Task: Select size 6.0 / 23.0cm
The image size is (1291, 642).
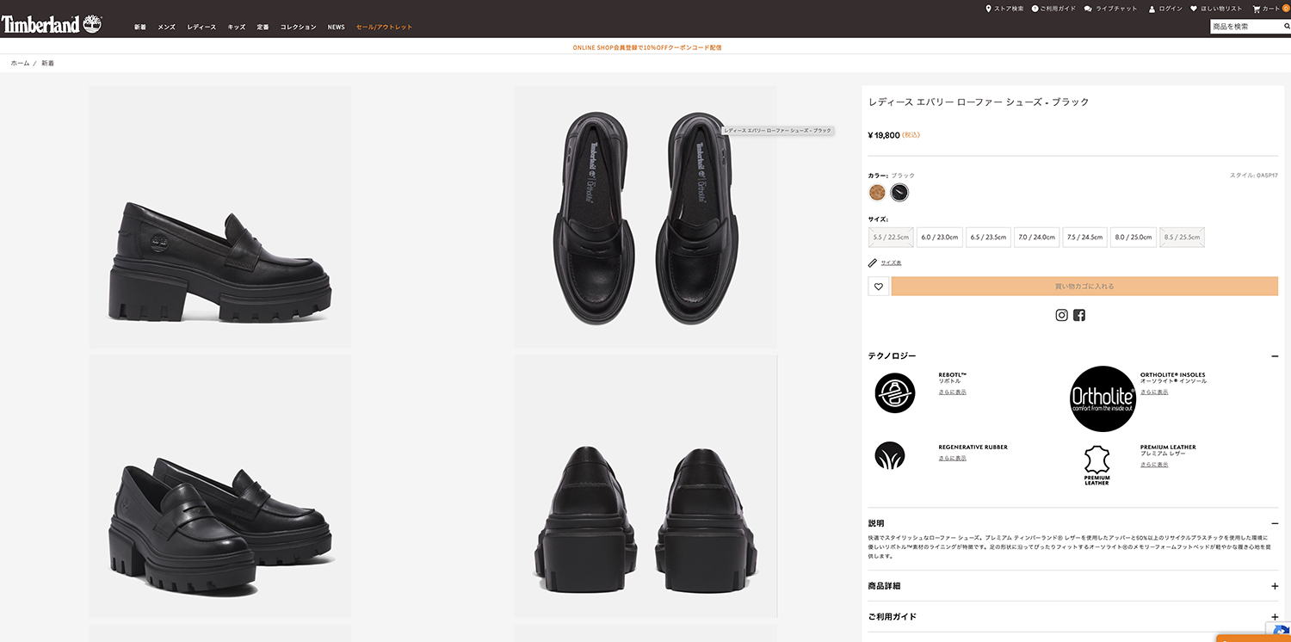Action: pos(940,237)
